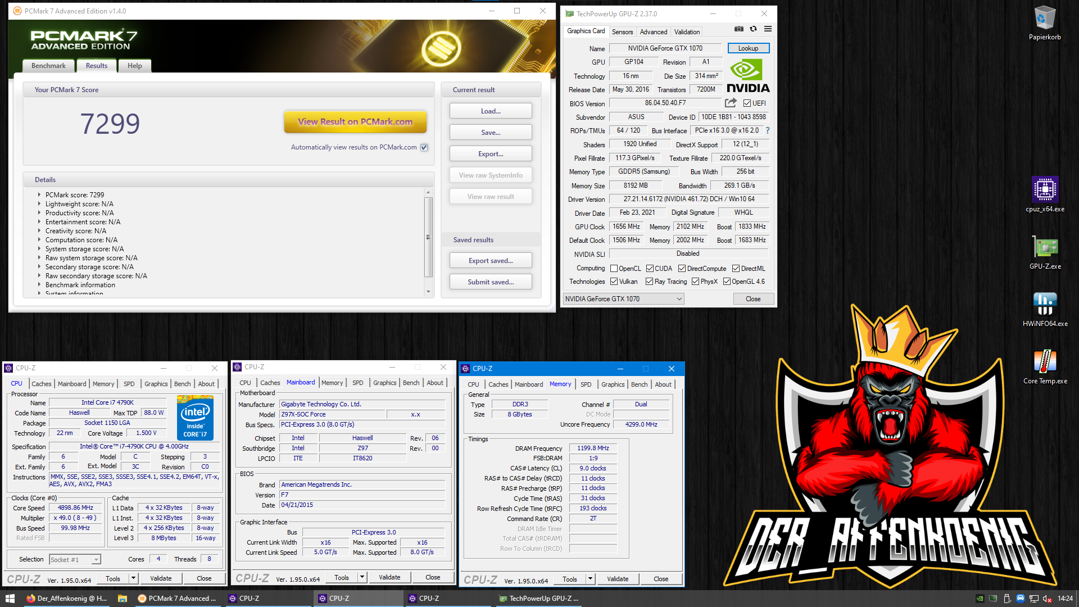The height and width of the screenshot is (607, 1079).
Task: Select the cpuz_x64.exe desktop icon
Action: click(1045, 194)
